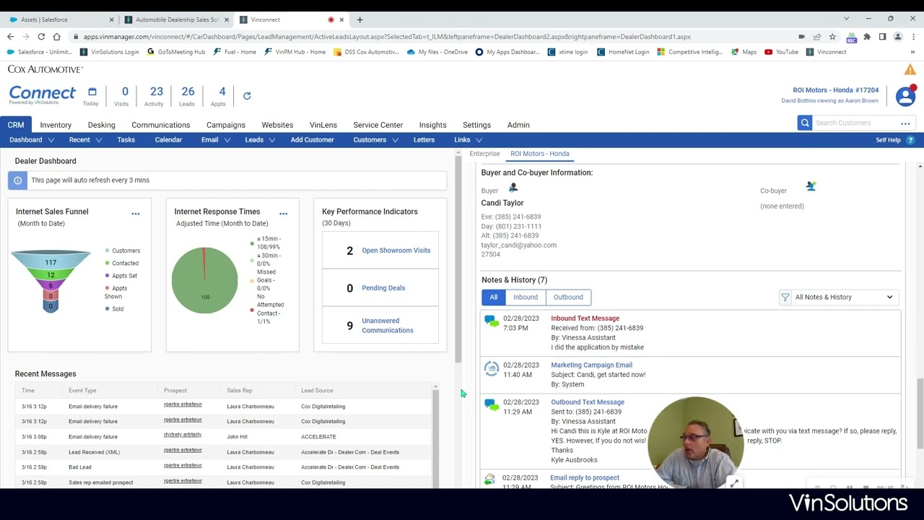Image resolution: width=924 pixels, height=520 pixels.
Task: Open the Unanswered Communications link
Action: [x=388, y=326]
